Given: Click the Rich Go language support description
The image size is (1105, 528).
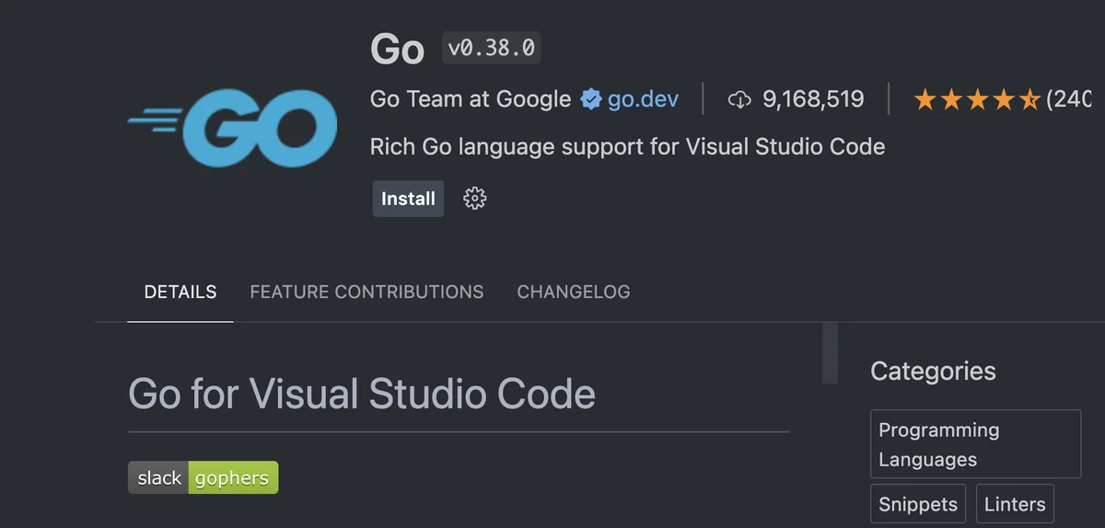Looking at the screenshot, I should [x=627, y=147].
